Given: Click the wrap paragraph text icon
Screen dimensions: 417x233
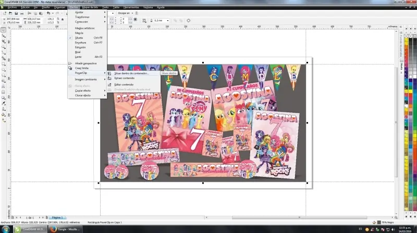Looking at the screenshot, I should coord(144,20).
